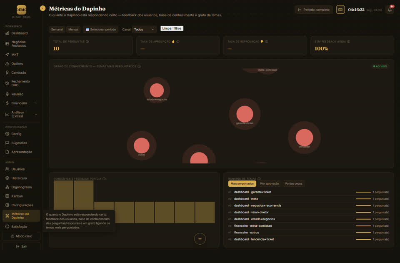This screenshot has width=400, height=263.
Task: Click the estado+negocios node in the graph
Action: point(157,90)
